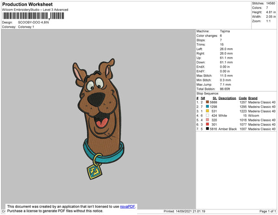Click the Scooby-Doo embroidery design preview
The width and height of the screenshot is (278, 215).
[x=98, y=119]
